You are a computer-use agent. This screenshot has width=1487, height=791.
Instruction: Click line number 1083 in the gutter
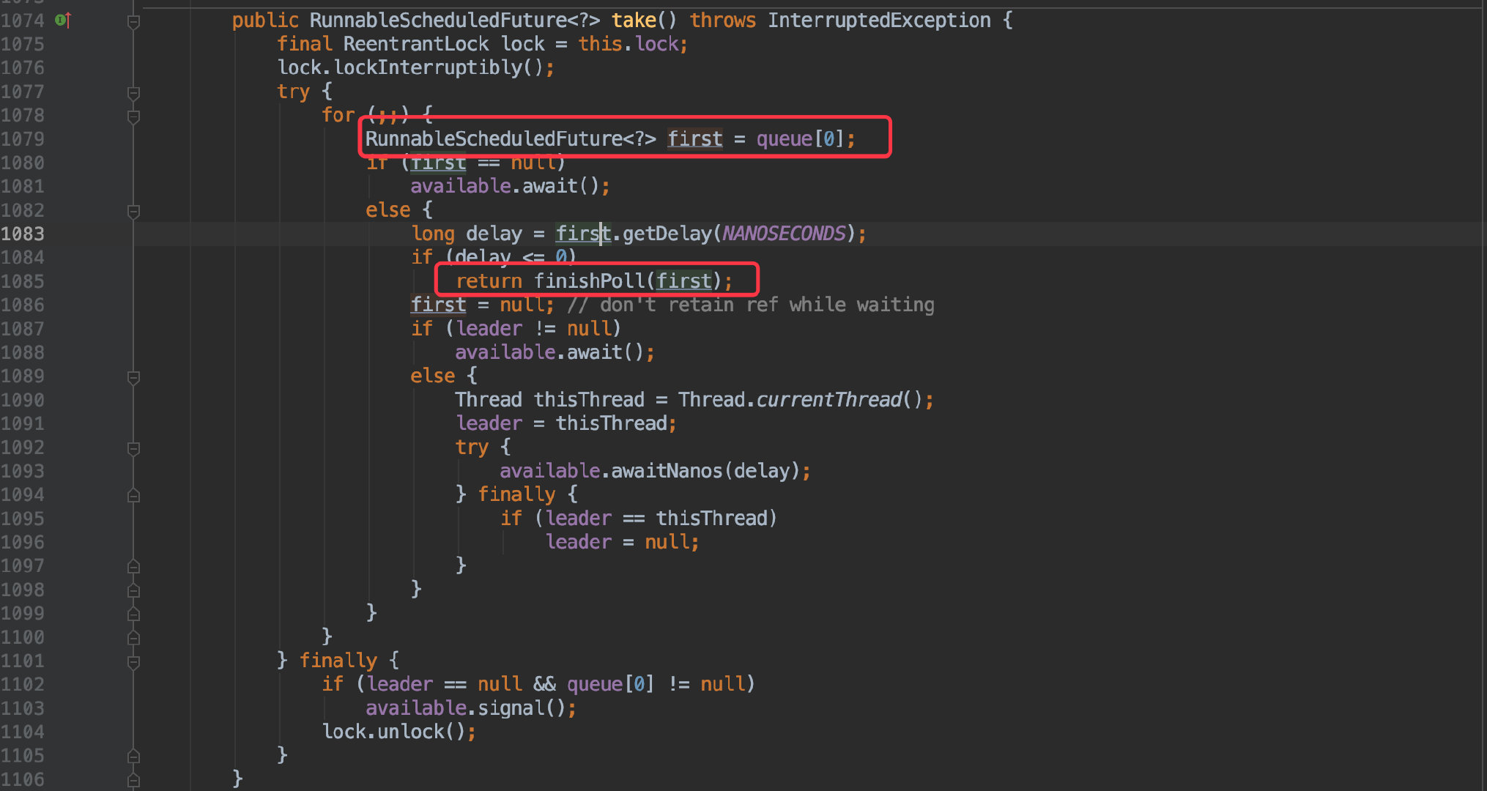(x=23, y=234)
